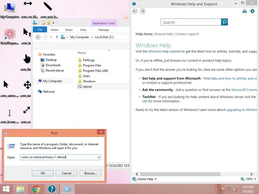
Task: Open Help home link
Action: pyautogui.click(x=144, y=34)
